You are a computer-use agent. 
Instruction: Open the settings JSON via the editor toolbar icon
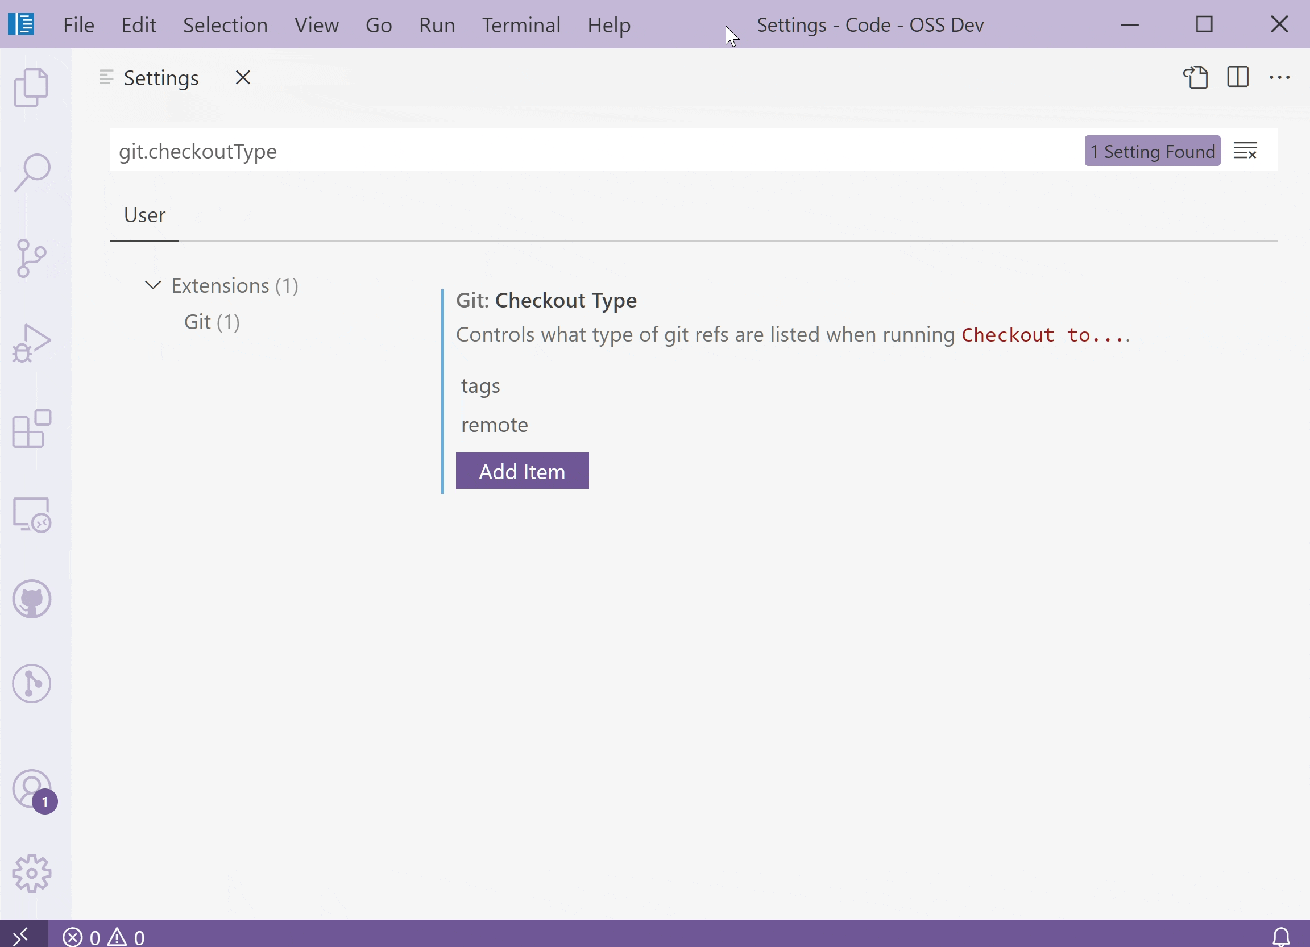click(1197, 77)
